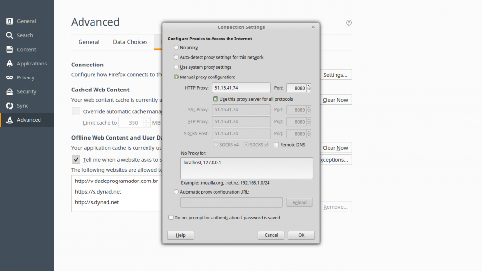Click the HTTP Proxy address field
The width and height of the screenshot is (482, 271).
pyautogui.click(x=241, y=88)
